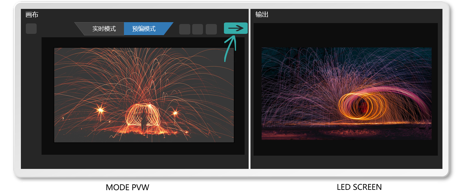
Task: Click the MODE PVW caption
Action: pyautogui.click(x=127, y=187)
